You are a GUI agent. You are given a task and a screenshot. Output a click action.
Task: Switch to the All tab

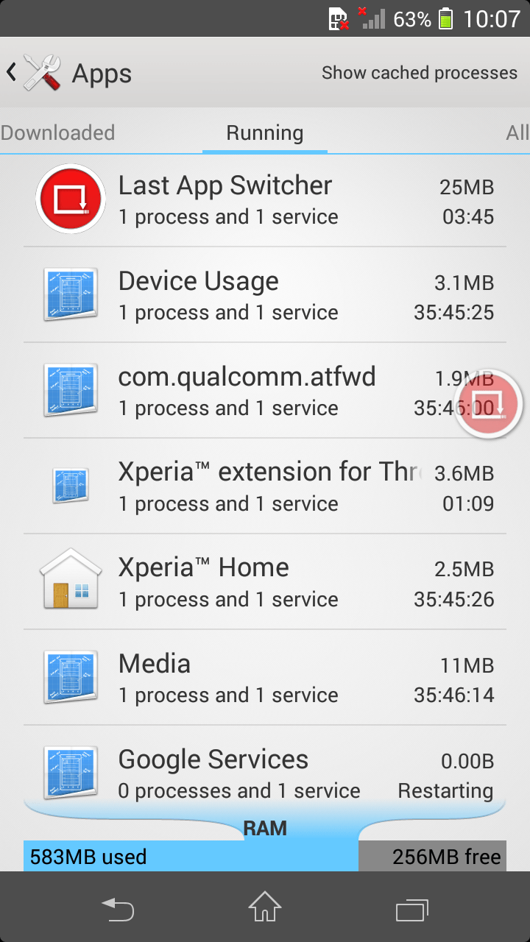coord(517,133)
